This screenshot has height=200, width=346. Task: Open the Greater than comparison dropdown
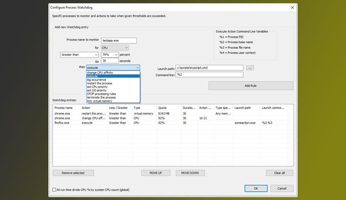79,55
